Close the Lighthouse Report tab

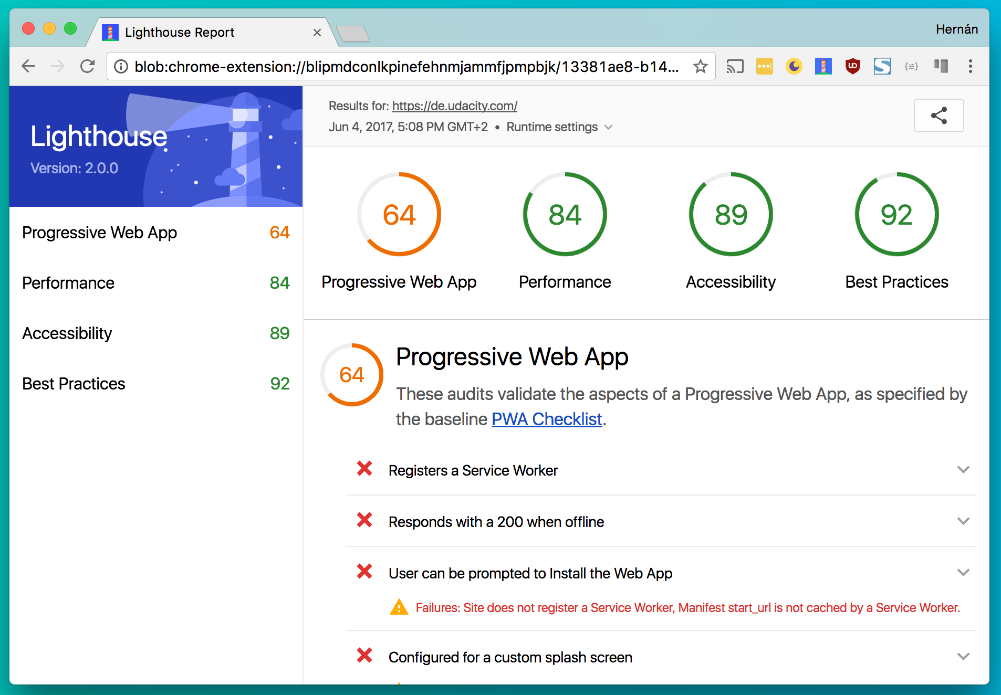click(317, 33)
